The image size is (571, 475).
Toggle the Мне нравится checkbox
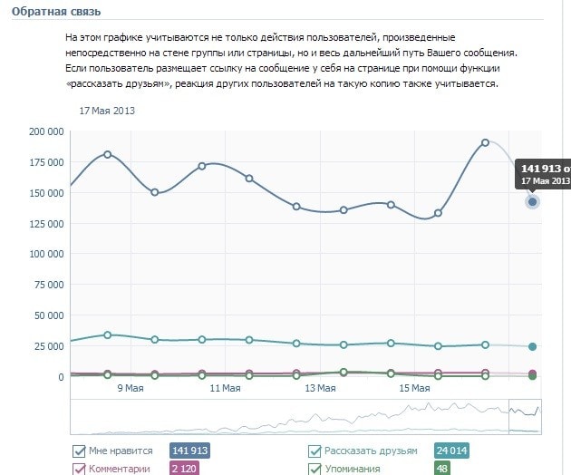78,451
